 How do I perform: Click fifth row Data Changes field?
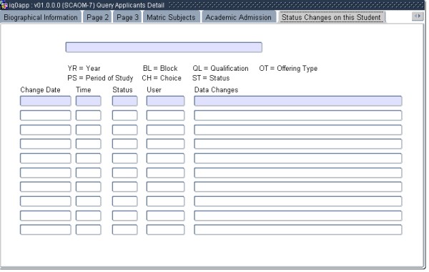298,158
